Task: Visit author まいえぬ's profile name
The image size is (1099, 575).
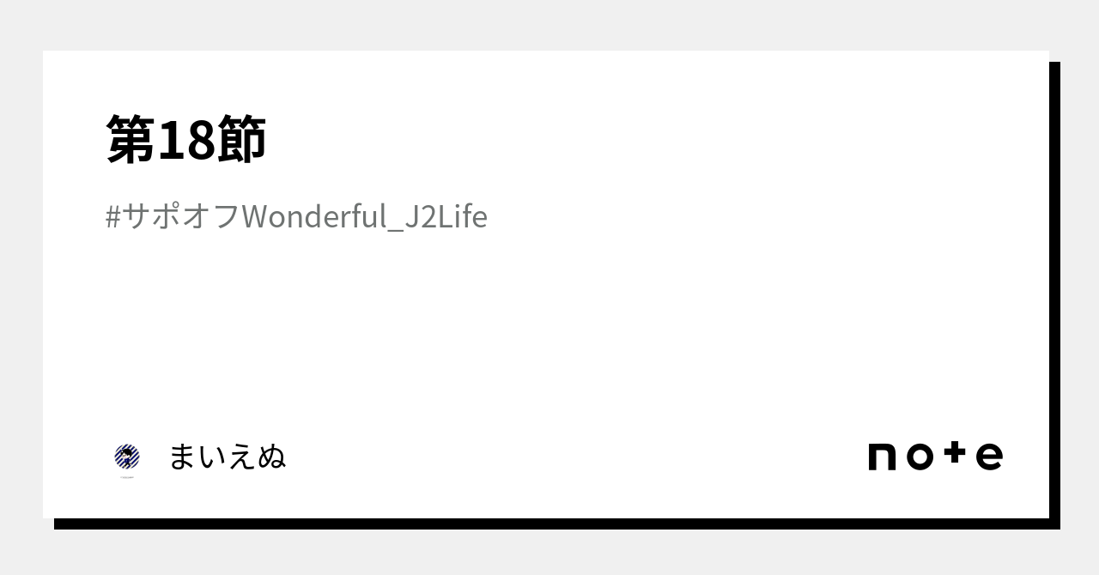Action: click(x=227, y=457)
